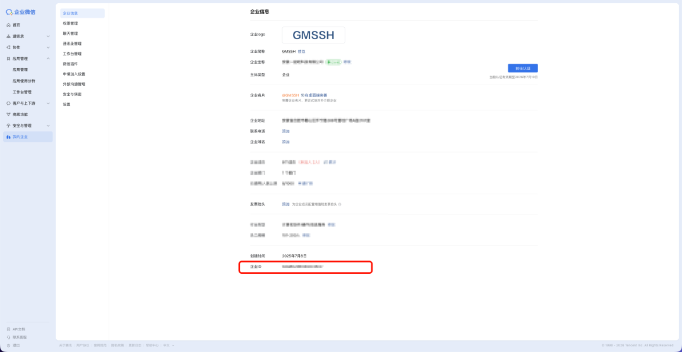The image size is (682, 352).
Task: Click 添加 for 联系电话
Action: pos(286,131)
